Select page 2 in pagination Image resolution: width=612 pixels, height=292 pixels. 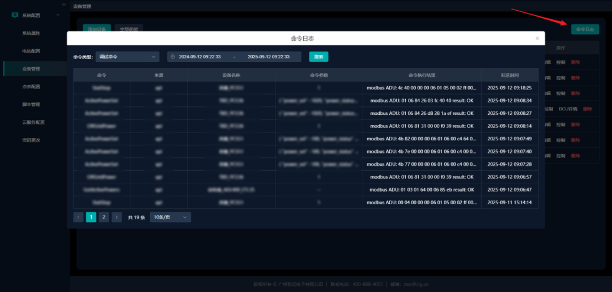(104, 217)
